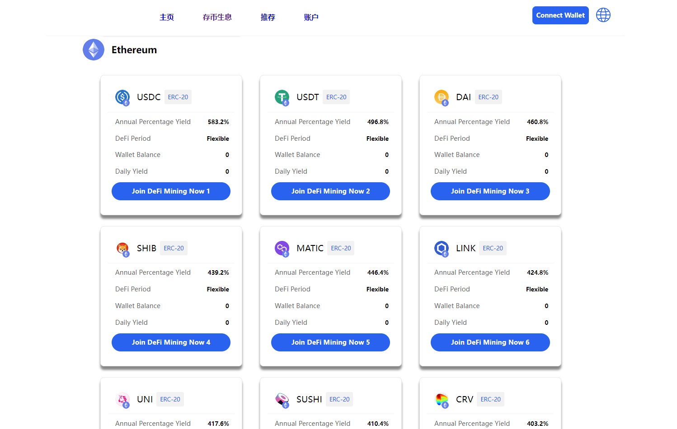Click the SUSHI coin icon
This screenshot has height=429, width=677.
(282, 400)
